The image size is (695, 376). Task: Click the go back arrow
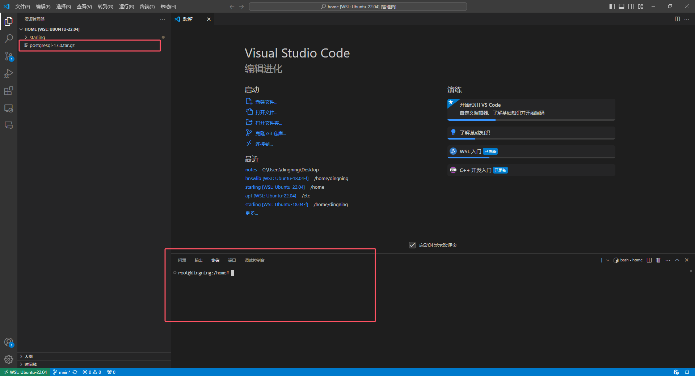232,7
